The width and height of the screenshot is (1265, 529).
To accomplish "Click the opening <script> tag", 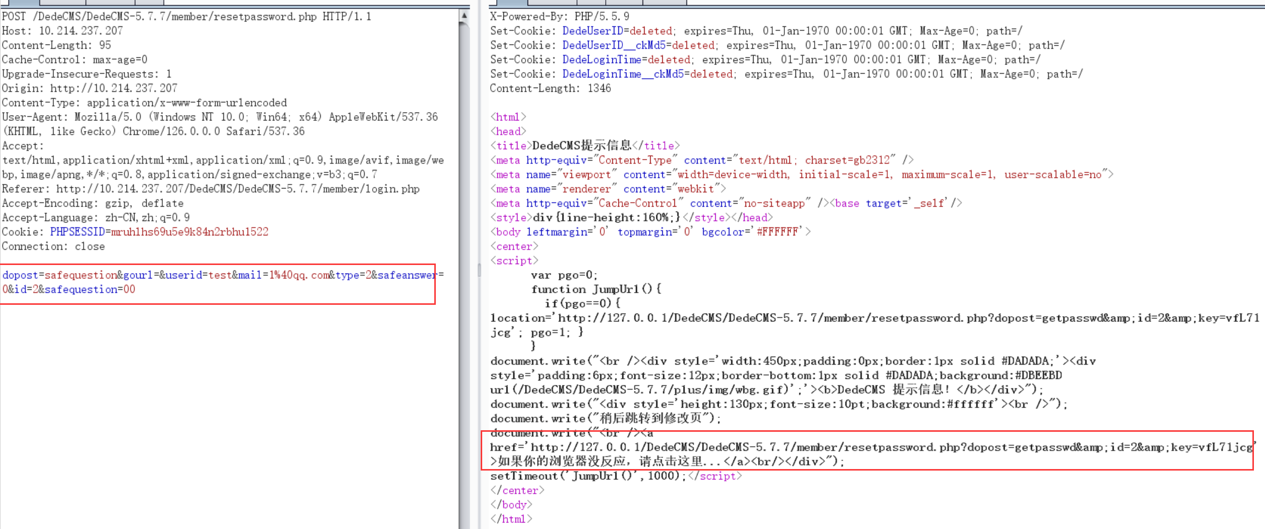I will (514, 260).
